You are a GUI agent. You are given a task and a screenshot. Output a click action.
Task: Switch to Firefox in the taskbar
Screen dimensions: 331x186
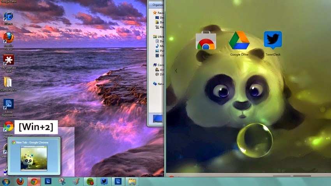click(x=20, y=181)
